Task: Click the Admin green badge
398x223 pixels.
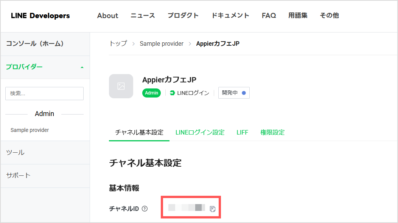Action: click(152, 93)
